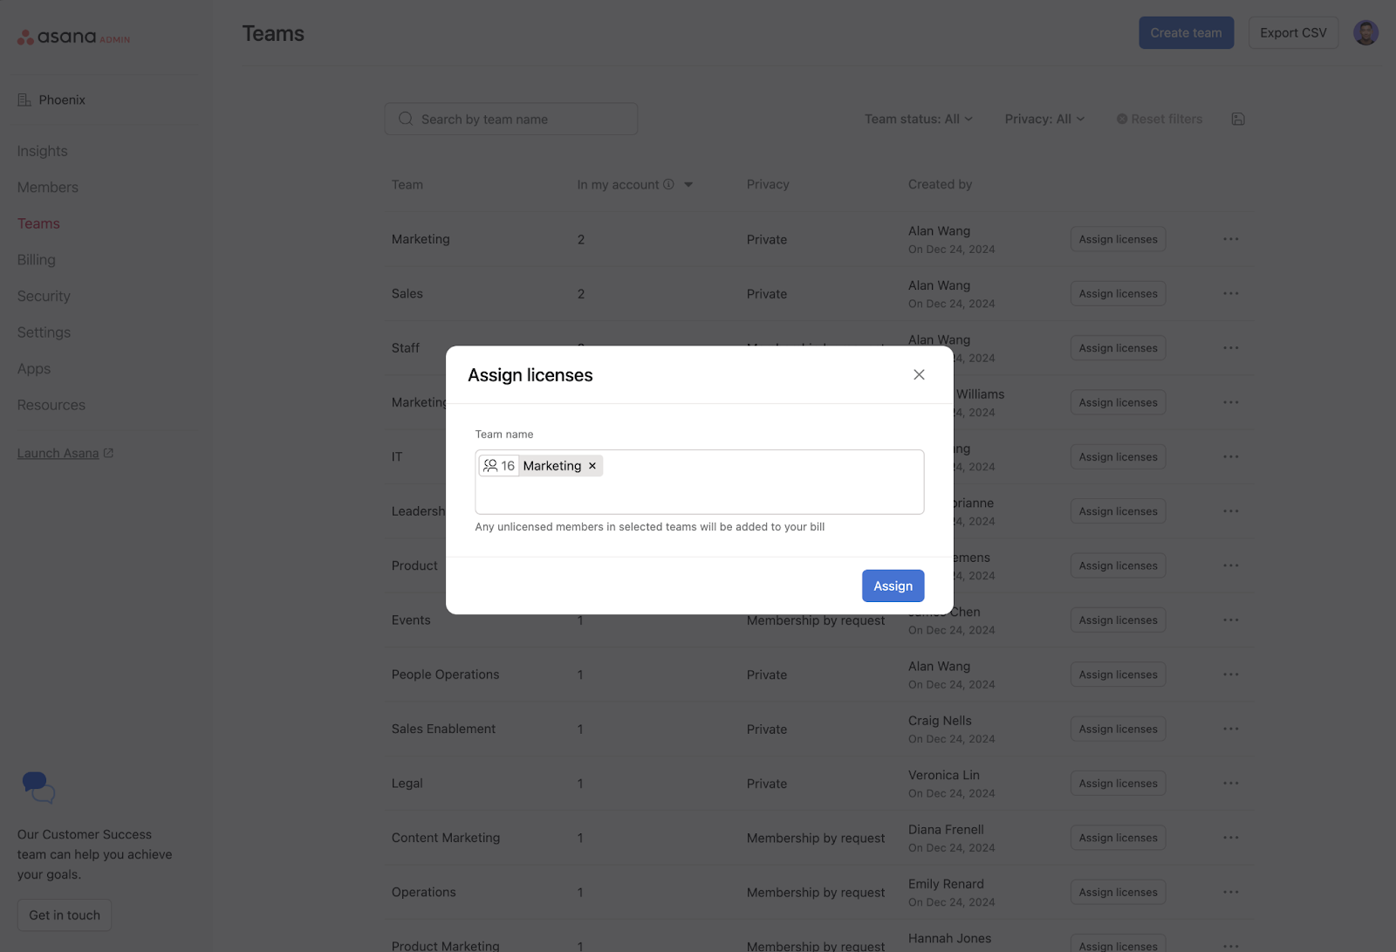Screen dimensions: 1396x952
Task: Open the Insights page from the sidebar
Action: click(x=42, y=150)
